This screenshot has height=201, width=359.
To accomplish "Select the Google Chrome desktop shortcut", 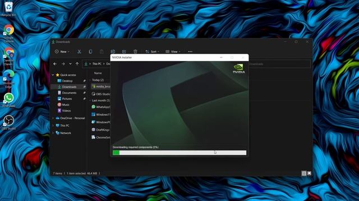I will coord(9,33).
